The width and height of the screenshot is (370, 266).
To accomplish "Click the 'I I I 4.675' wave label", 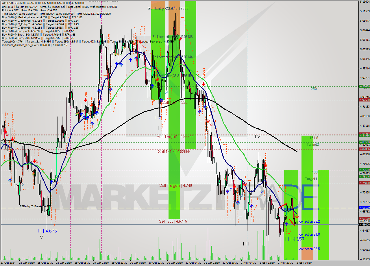I will click(x=47, y=231).
